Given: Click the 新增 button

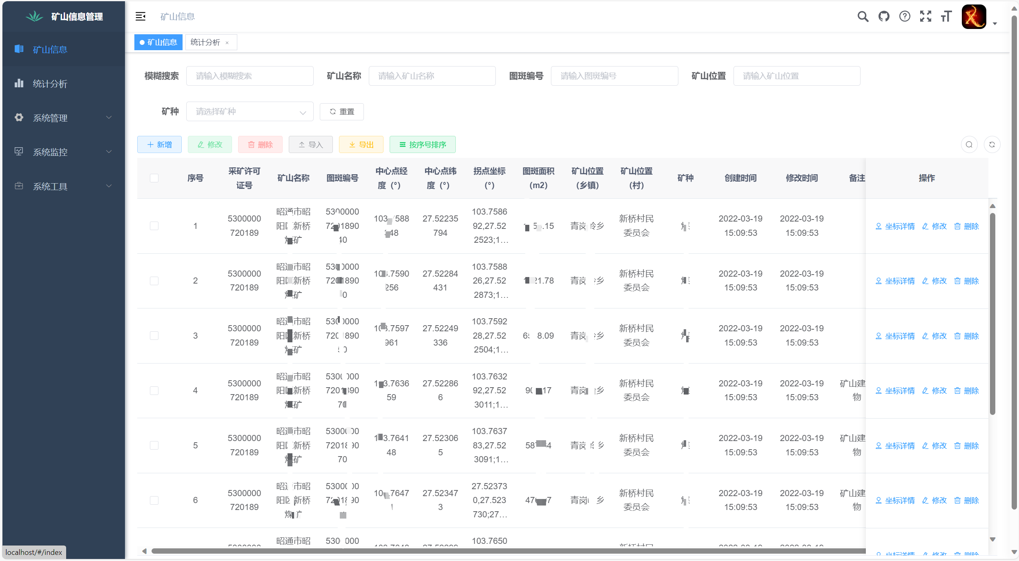Looking at the screenshot, I should point(159,144).
